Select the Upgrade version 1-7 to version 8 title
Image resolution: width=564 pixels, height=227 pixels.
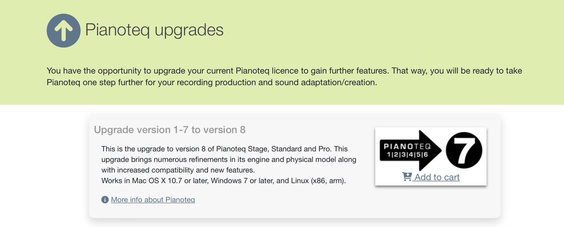170,130
